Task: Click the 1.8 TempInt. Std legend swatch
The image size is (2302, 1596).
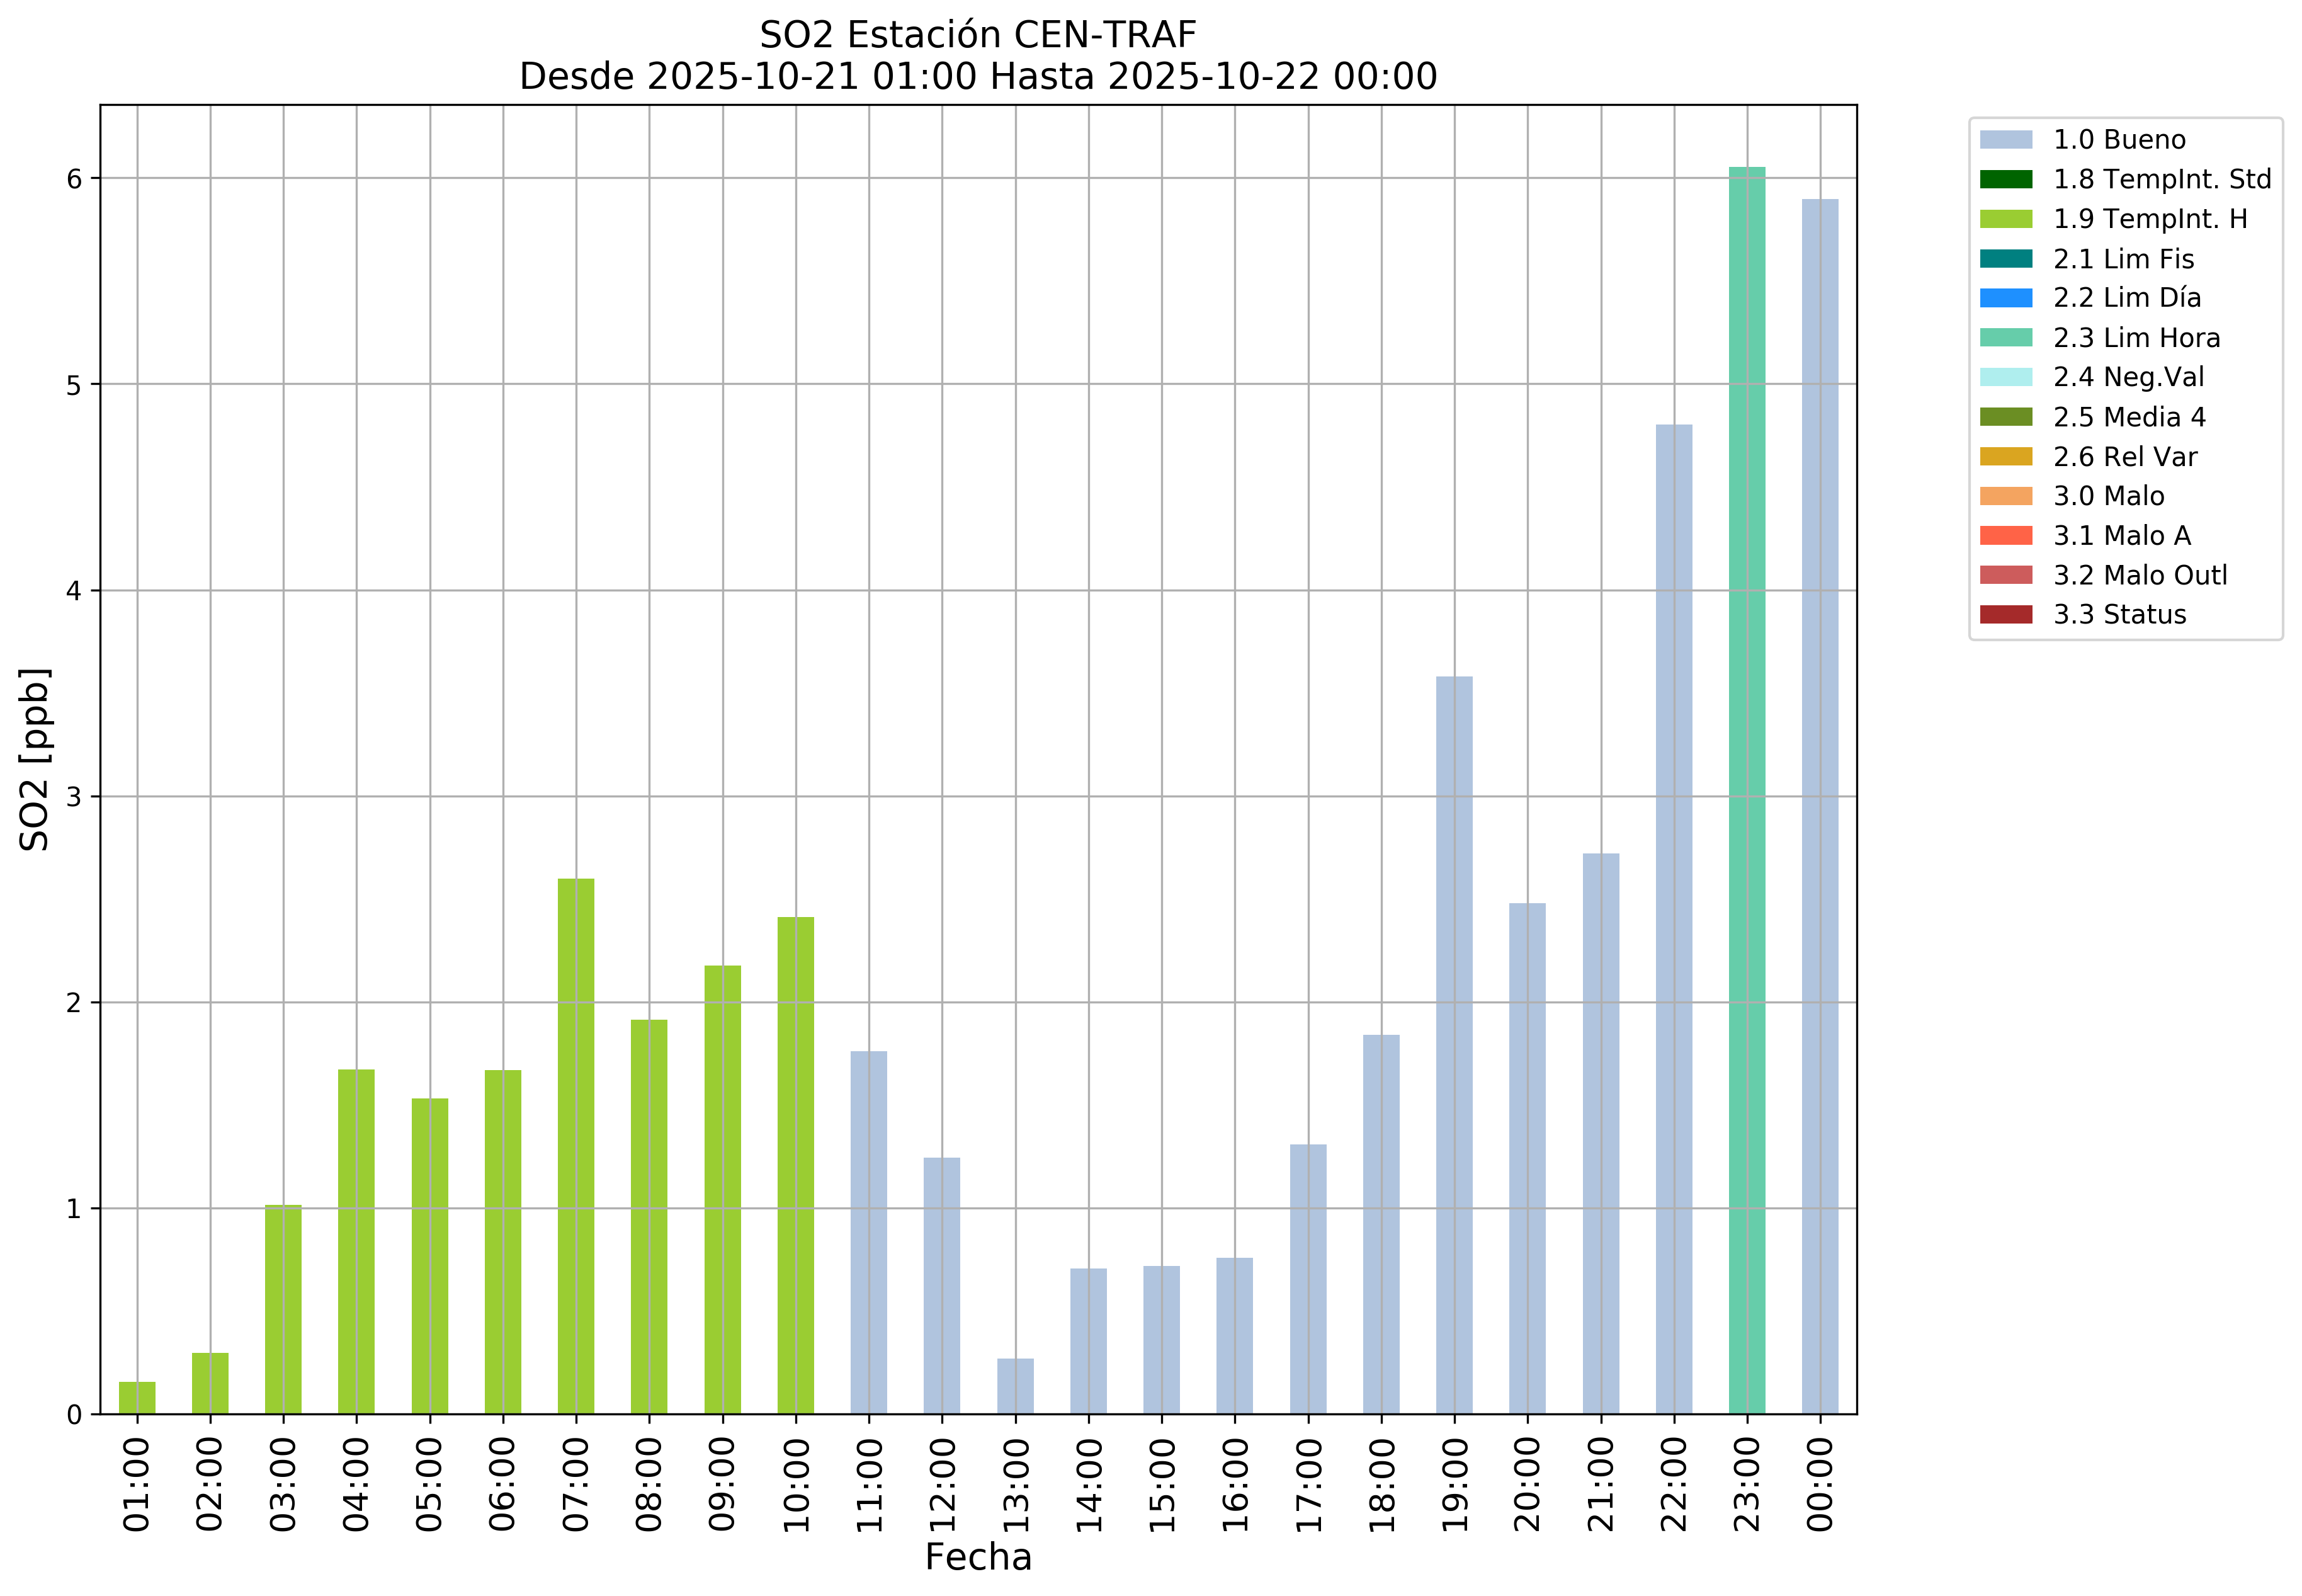Action: [x=2005, y=180]
